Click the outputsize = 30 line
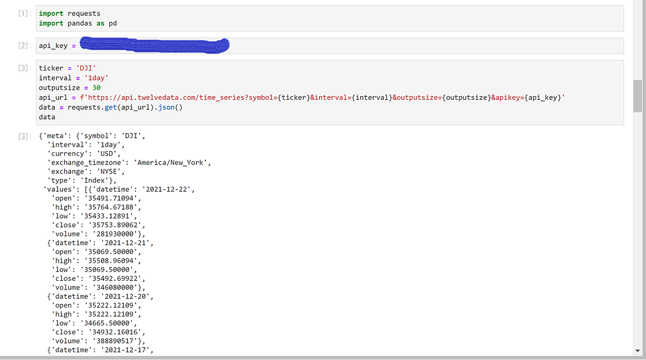The height and width of the screenshot is (360, 646). point(70,87)
